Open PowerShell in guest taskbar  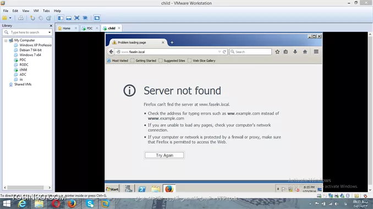coord(142,189)
